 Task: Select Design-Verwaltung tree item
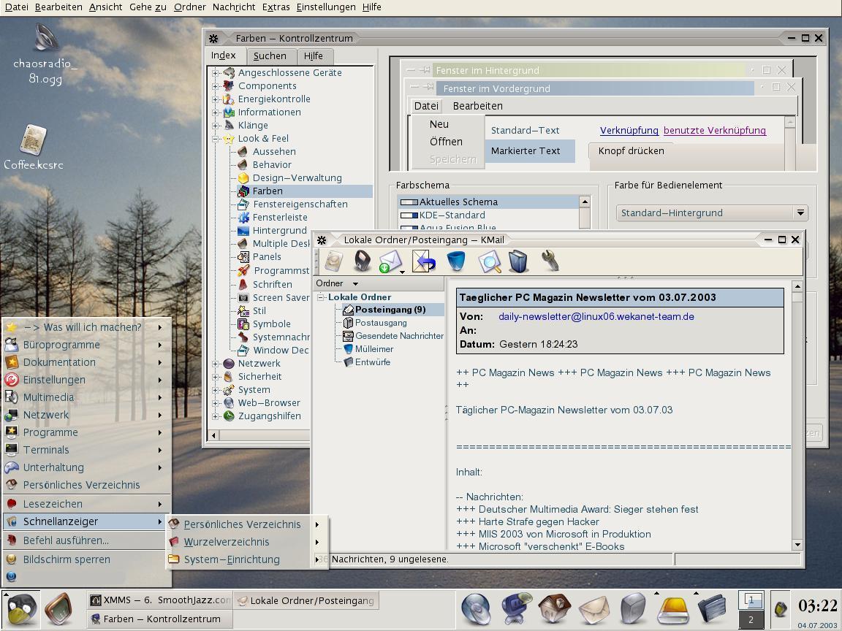tap(297, 177)
